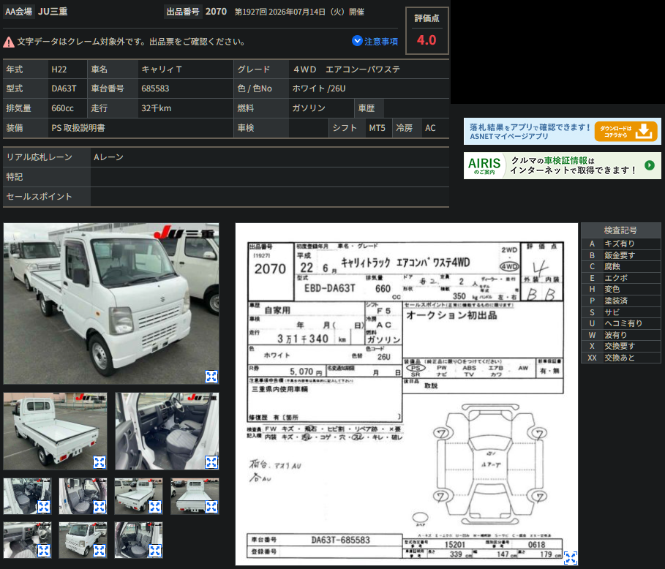
Task: Open the auction sheet image
Action: point(406,394)
